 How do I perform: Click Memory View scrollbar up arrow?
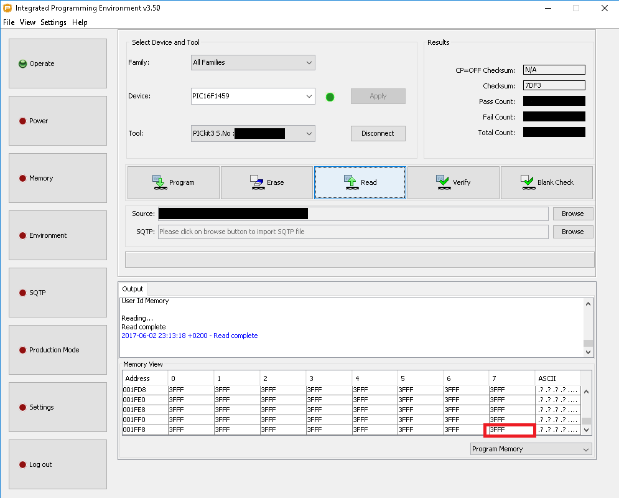coord(586,392)
